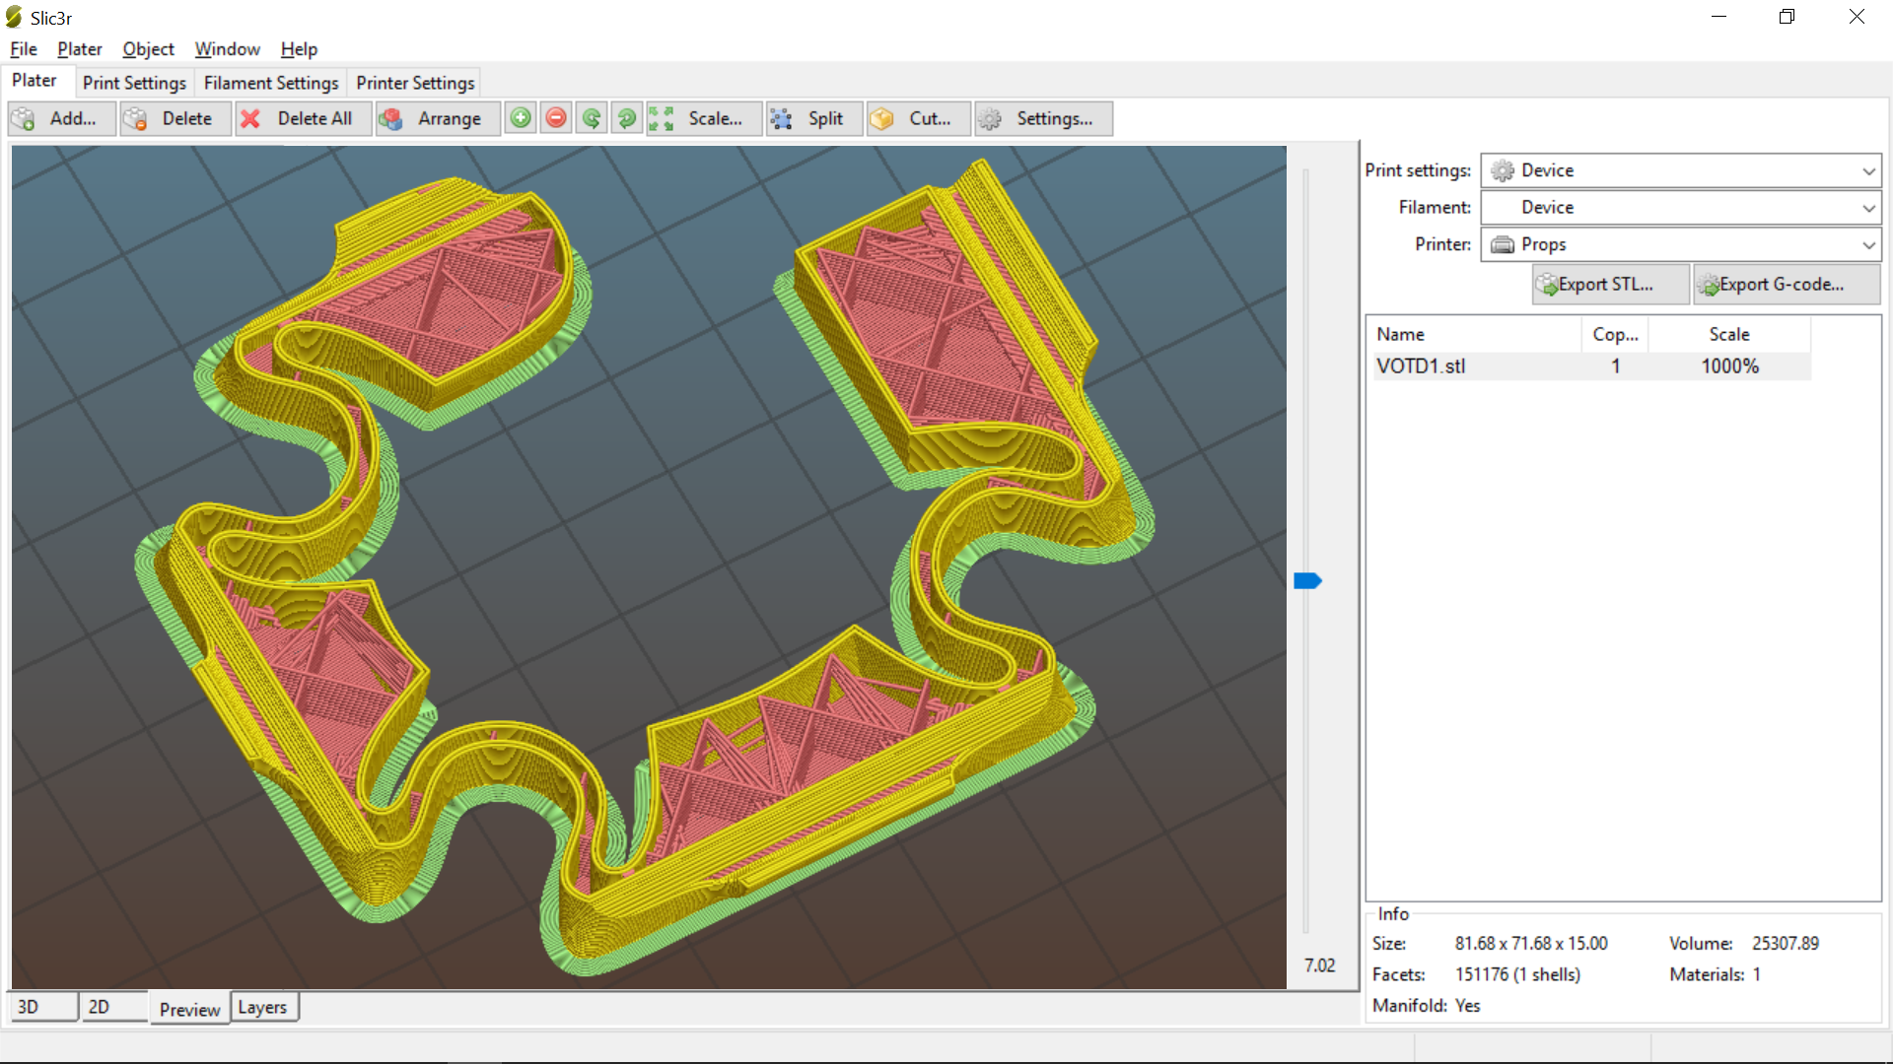This screenshot has height=1064, width=1893.
Task: Split the object with Split tool
Action: pyautogui.click(x=814, y=118)
